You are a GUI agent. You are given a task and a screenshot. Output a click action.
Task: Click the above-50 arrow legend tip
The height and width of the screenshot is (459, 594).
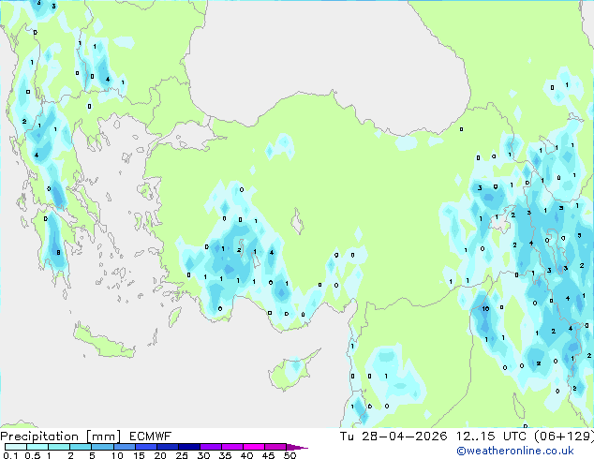click(297, 447)
